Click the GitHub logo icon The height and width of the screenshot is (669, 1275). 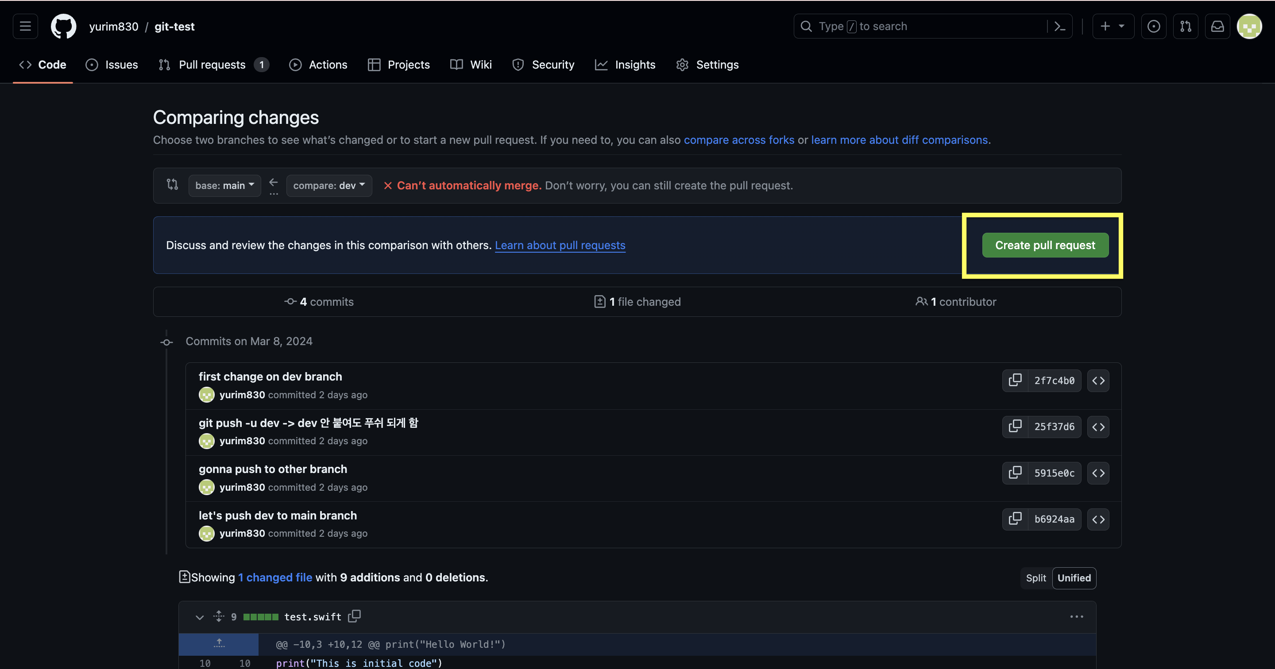click(63, 26)
